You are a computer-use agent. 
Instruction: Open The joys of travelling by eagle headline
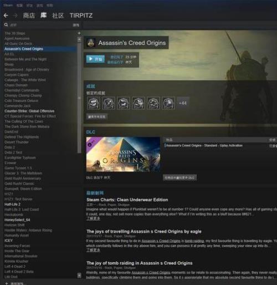(x=144, y=231)
